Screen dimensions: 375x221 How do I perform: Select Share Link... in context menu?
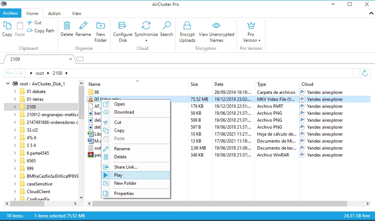click(126, 167)
